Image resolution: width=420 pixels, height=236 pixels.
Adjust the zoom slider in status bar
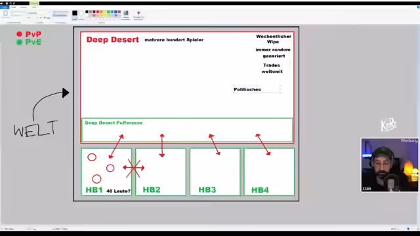pos(408,229)
